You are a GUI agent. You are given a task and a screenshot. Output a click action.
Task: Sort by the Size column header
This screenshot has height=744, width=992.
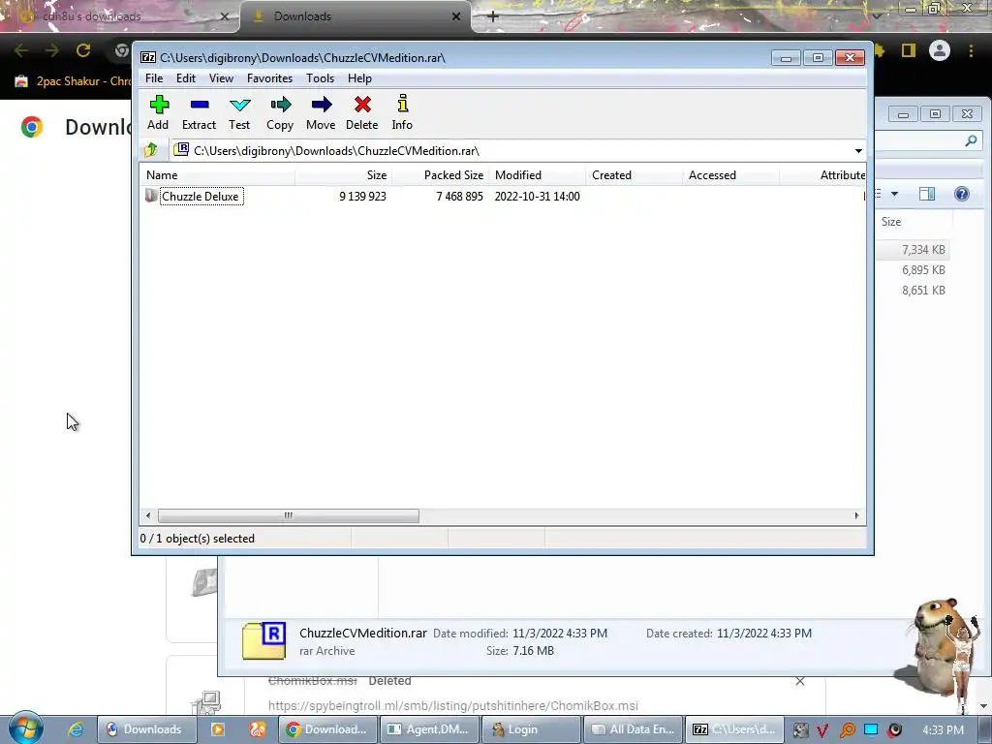343,175
